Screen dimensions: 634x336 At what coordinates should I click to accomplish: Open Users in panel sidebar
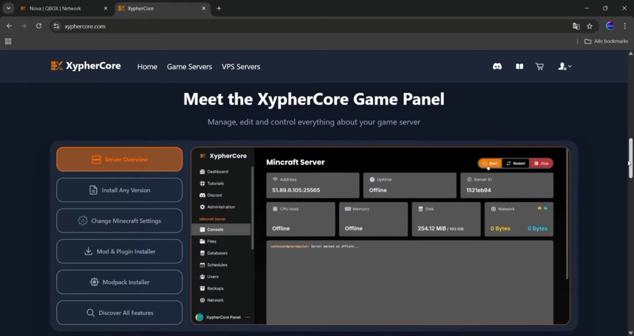click(209, 277)
